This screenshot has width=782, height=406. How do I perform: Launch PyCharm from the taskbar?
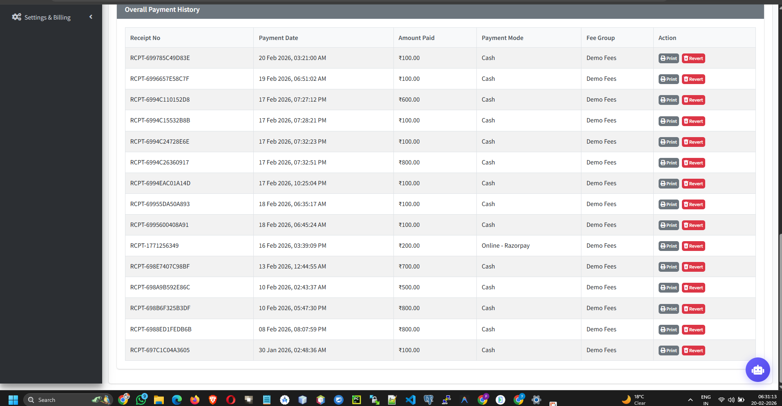tap(356, 399)
